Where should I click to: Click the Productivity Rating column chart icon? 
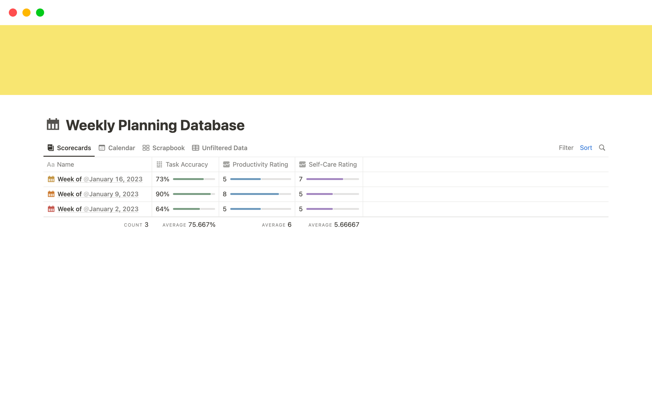point(226,164)
